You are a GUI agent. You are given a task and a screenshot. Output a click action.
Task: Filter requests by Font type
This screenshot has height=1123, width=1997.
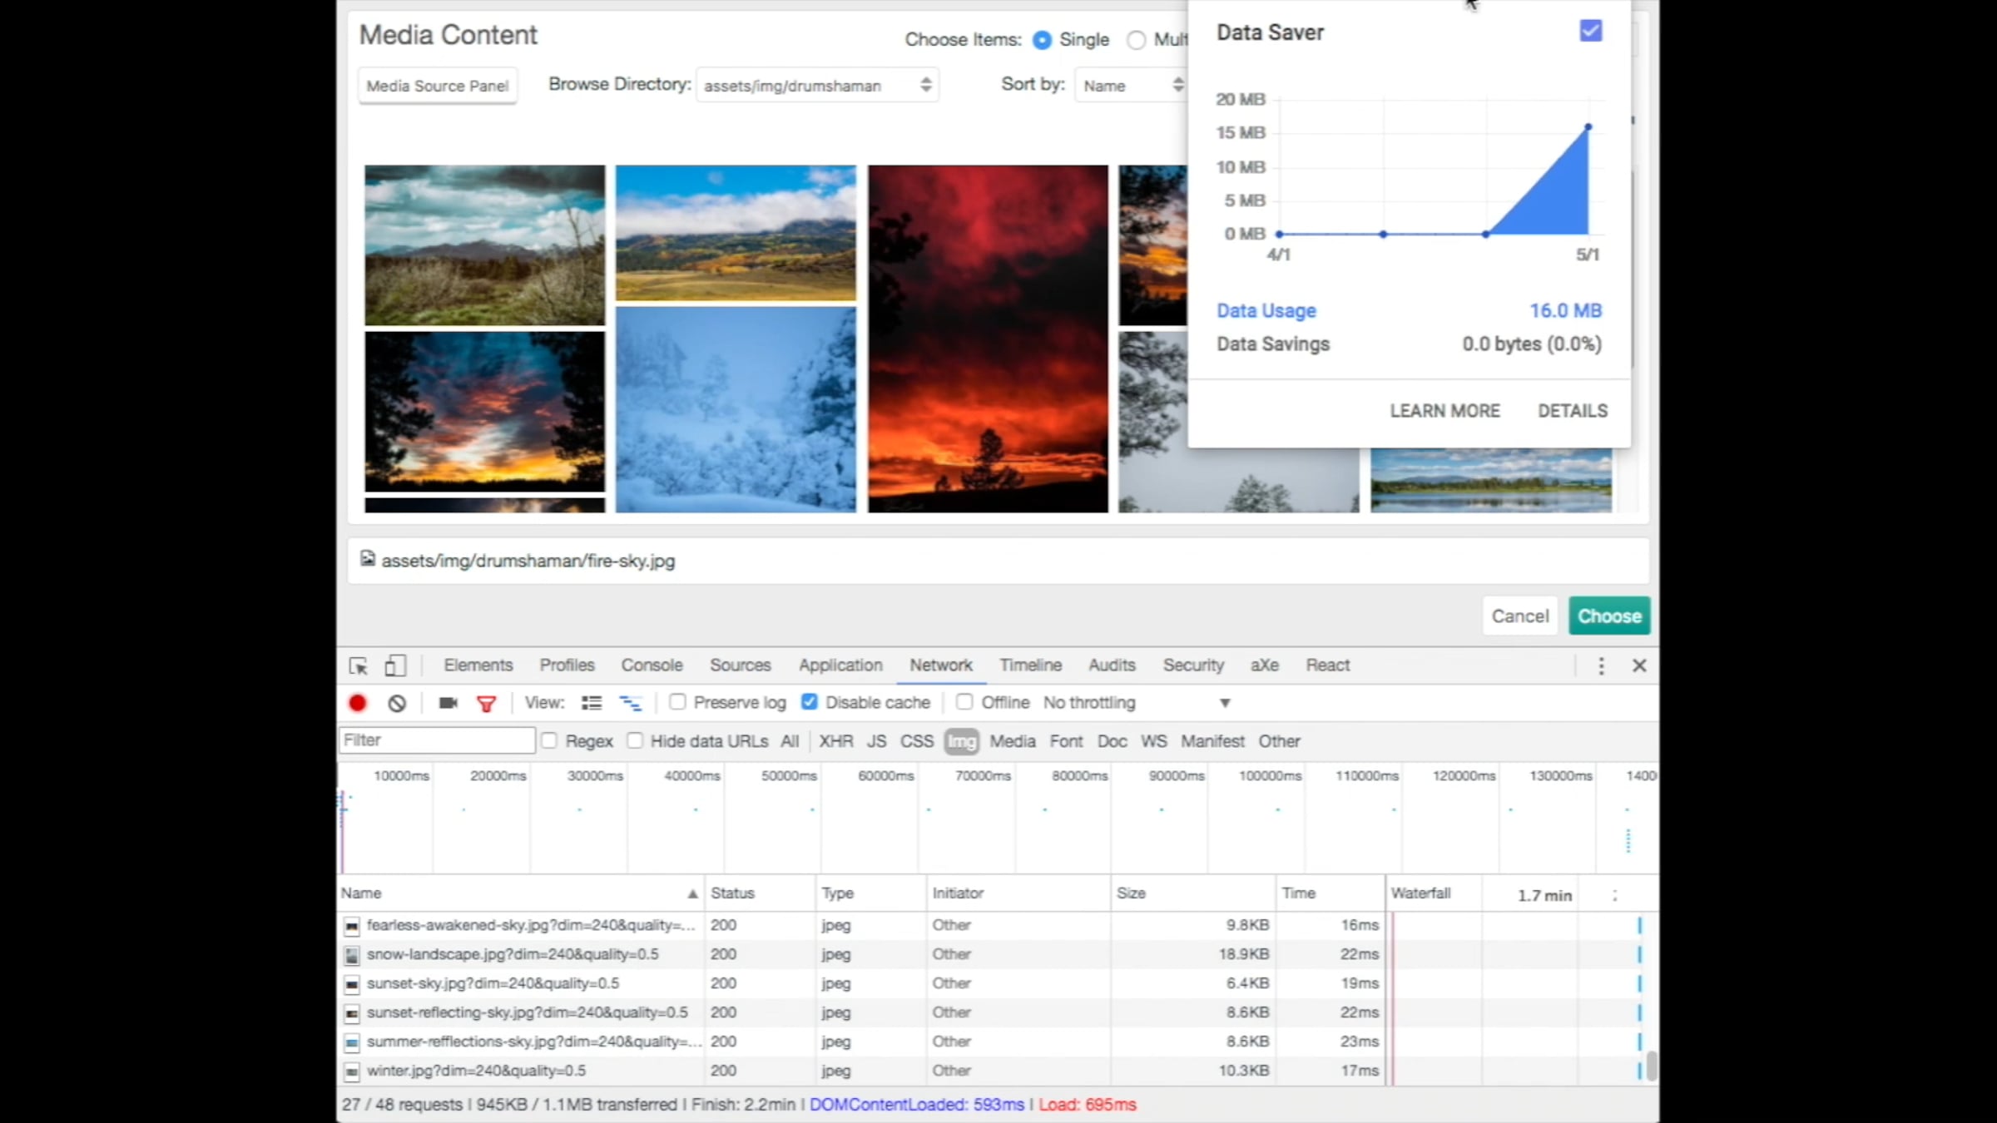pos(1066,741)
